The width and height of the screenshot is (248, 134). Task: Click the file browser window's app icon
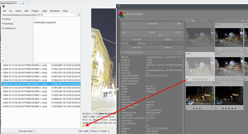point(4,6)
